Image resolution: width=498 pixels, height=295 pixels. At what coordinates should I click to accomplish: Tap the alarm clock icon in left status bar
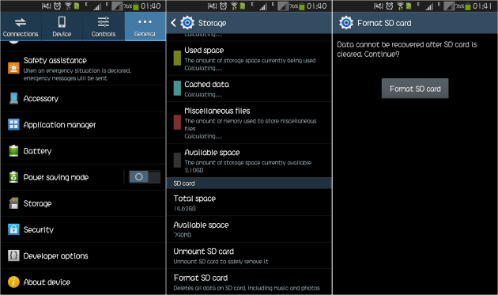click(x=57, y=6)
